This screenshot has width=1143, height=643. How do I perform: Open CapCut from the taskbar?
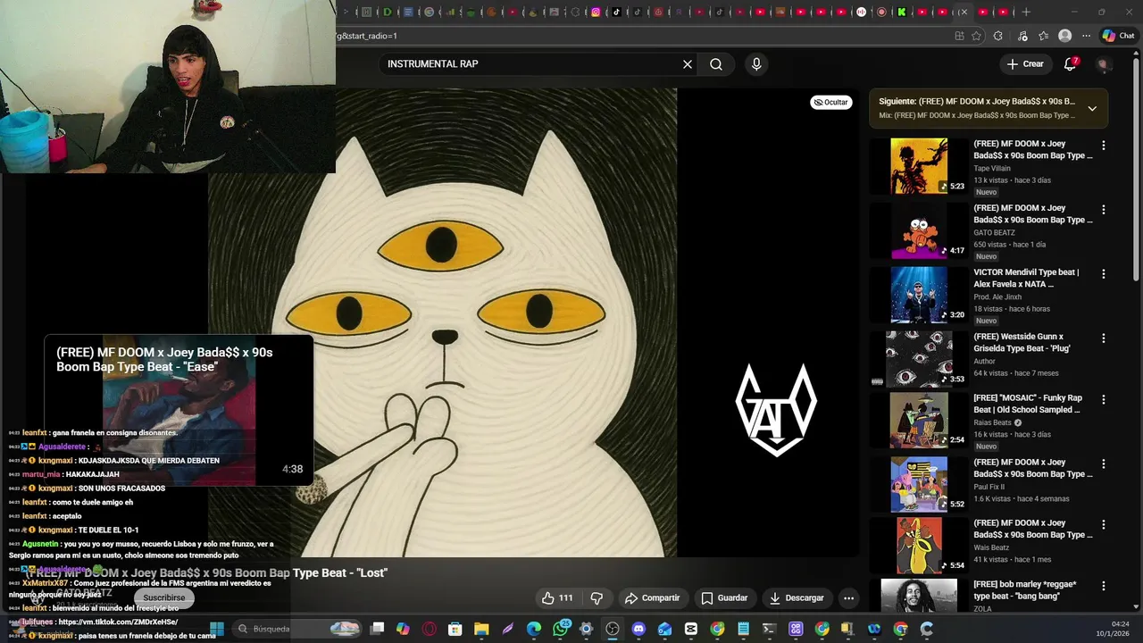coord(690,629)
